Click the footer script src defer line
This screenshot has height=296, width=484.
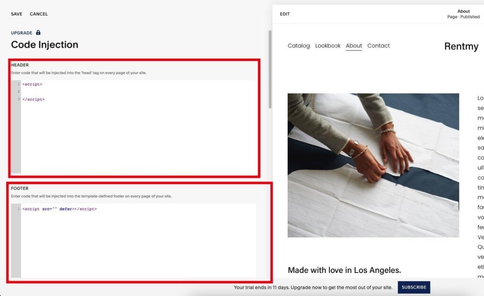point(59,209)
